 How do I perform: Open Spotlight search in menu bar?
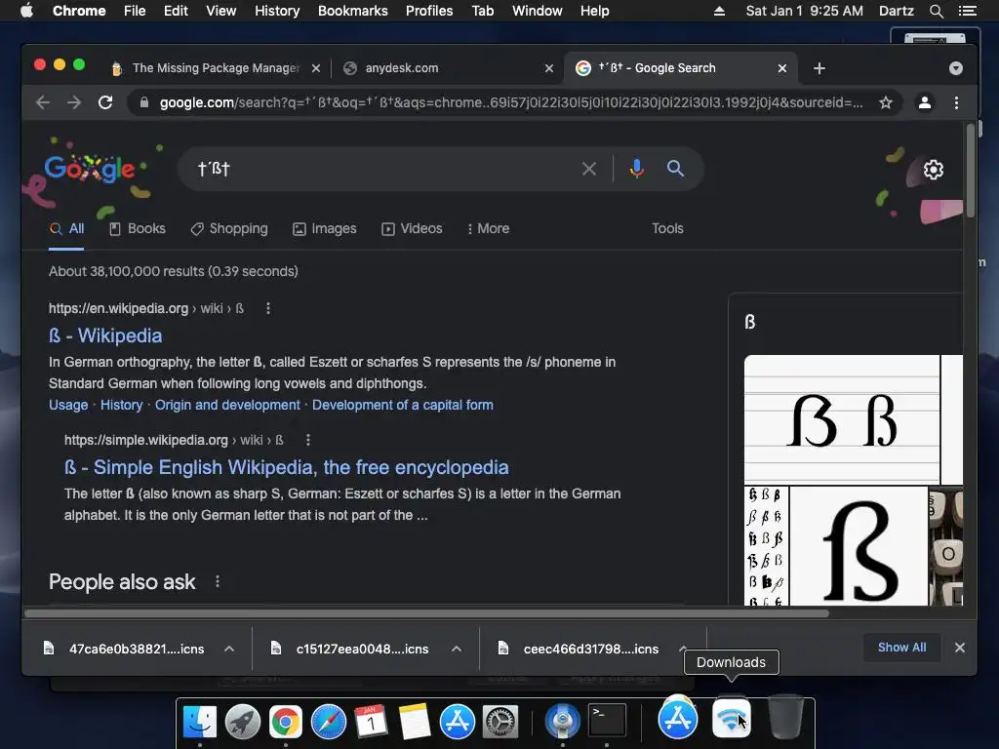936,11
